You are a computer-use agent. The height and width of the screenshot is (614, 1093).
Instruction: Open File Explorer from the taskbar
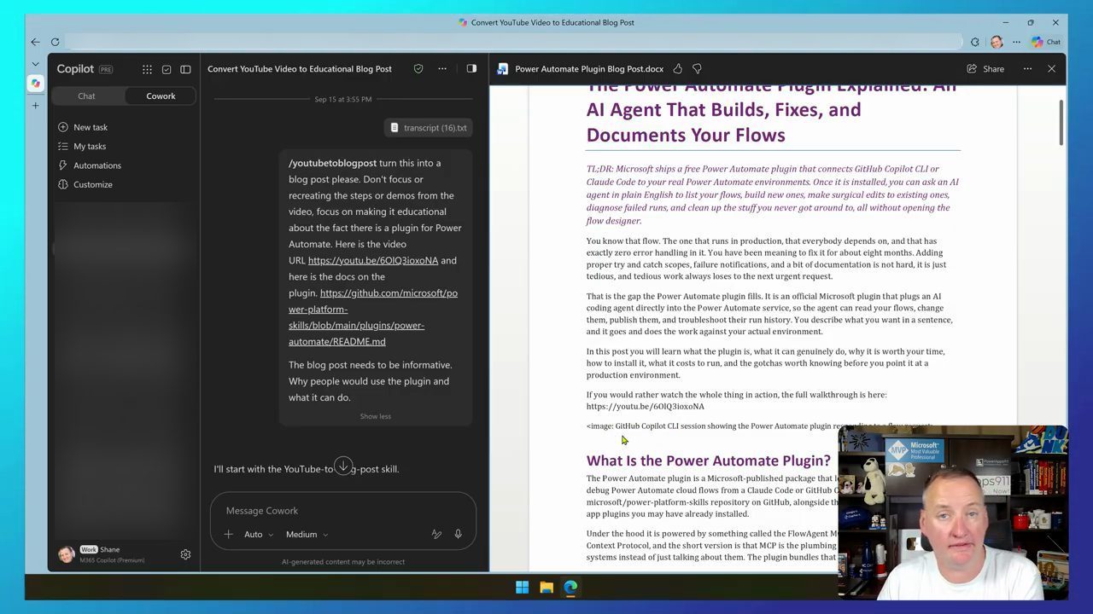coord(546,587)
